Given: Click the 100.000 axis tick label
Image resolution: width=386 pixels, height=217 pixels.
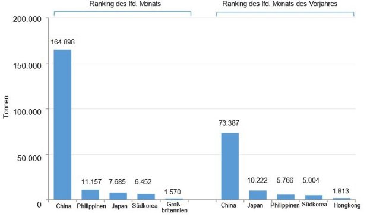Looking at the screenshot, I should (27, 112).
